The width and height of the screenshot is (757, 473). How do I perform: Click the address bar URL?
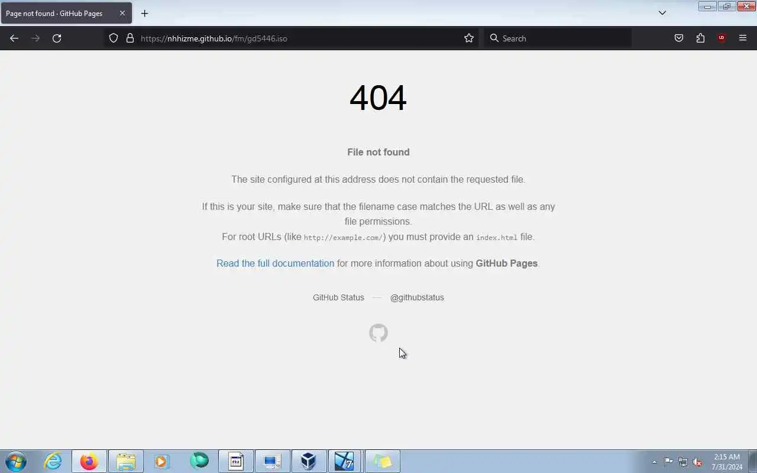click(x=214, y=38)
